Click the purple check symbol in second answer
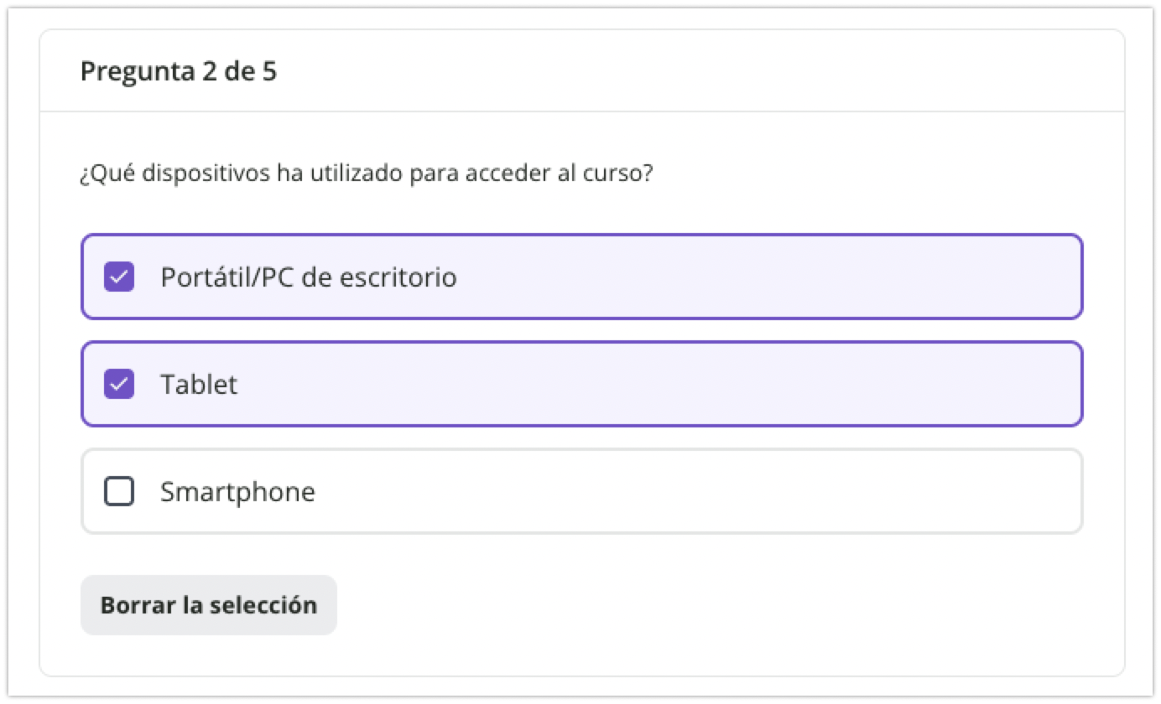Screen dimensions: 1161x704 (x=118, y=383)
